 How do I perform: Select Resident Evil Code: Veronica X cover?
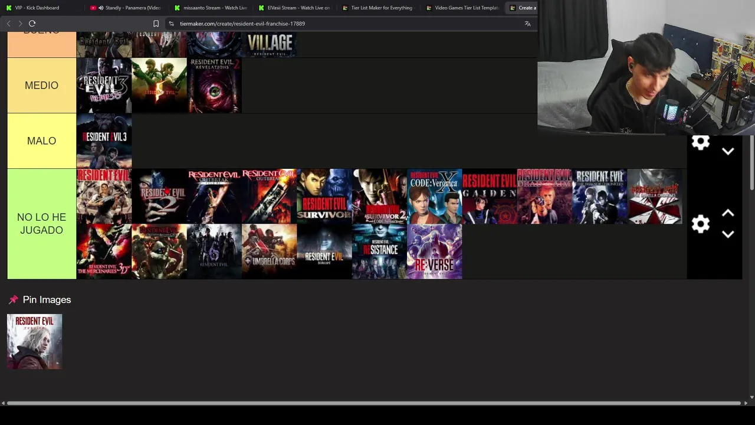[x=435, y=197]
